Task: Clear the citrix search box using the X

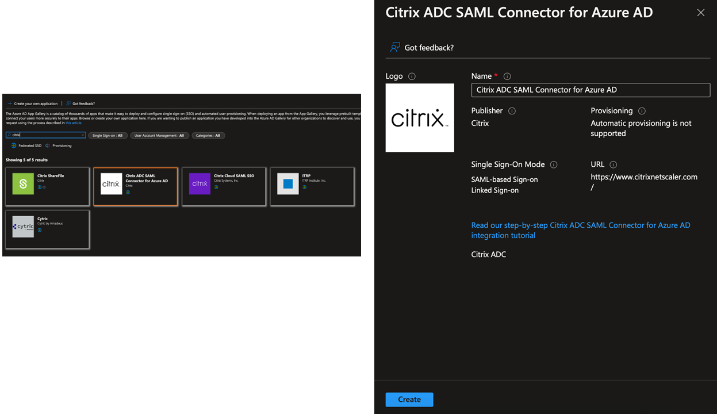Action: click(x=83, y=135)
